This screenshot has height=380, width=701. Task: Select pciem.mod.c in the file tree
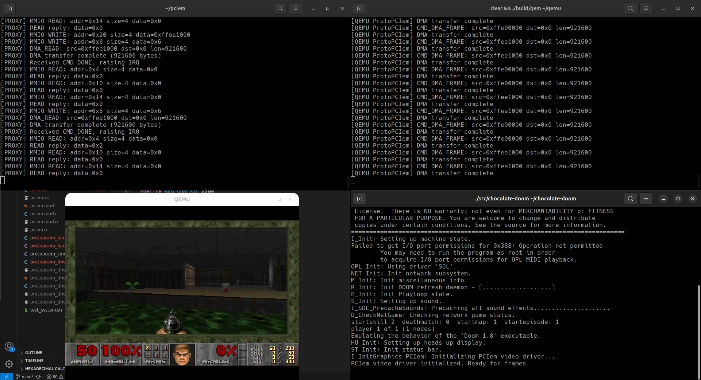coord(44,214)
